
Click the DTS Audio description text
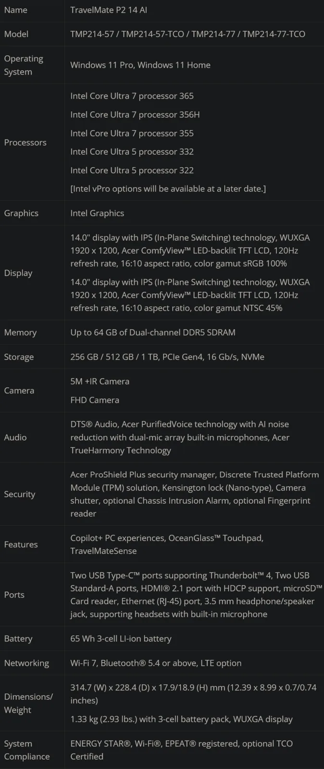tap(179, 437)
